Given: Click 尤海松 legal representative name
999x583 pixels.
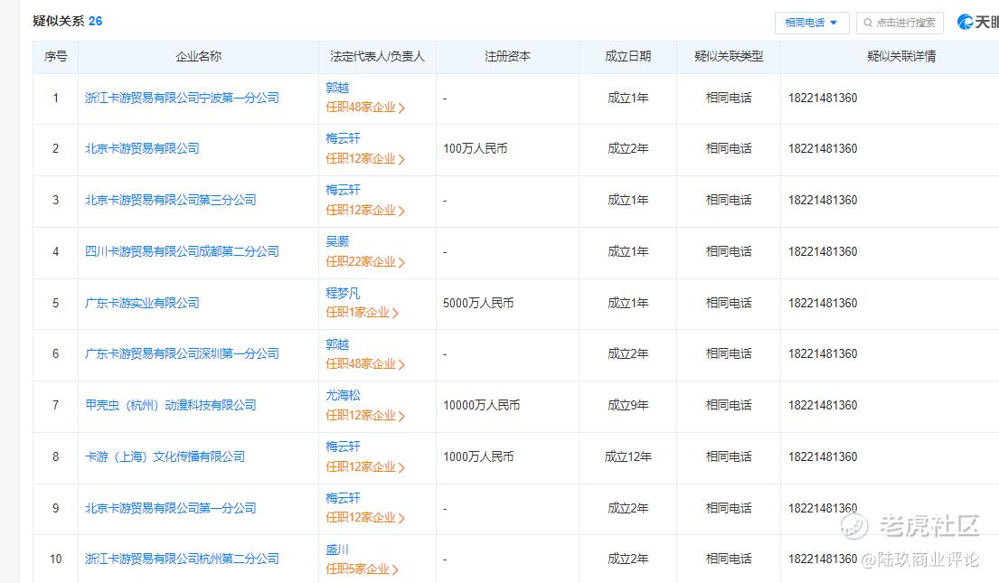Looking at the screenshot, I should pos(343,395).
